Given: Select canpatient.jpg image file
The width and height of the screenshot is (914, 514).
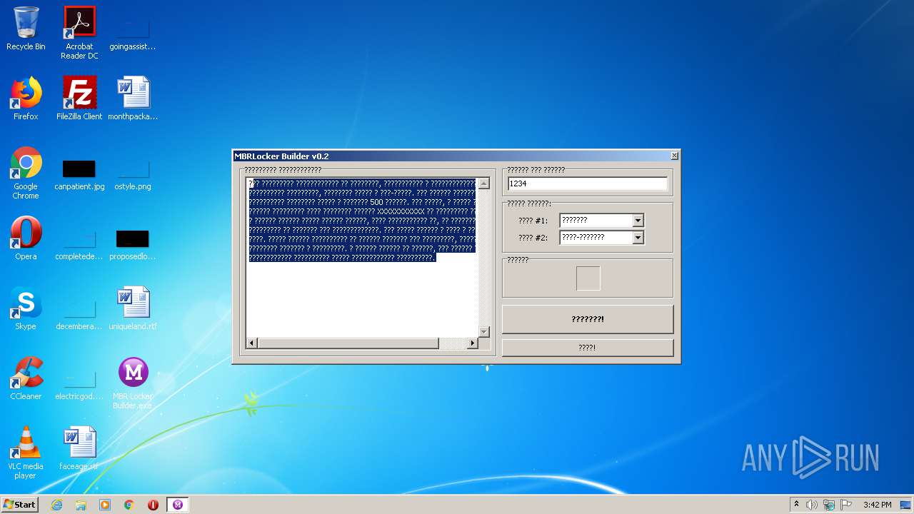Looking at the screenshot, I should point(79,176).
